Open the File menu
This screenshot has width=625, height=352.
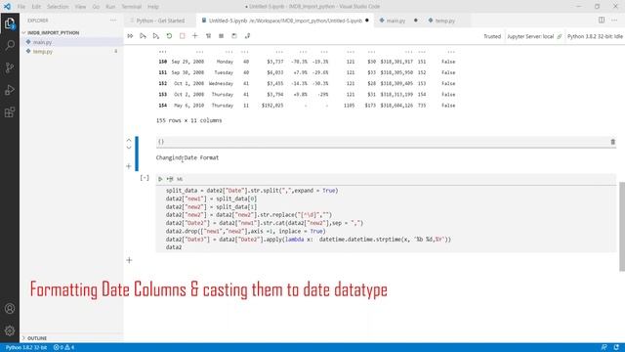click(x=21, y=7)
